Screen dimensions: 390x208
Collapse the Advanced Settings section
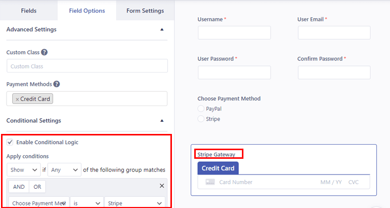pyautogui.click(x=162, y=29)
